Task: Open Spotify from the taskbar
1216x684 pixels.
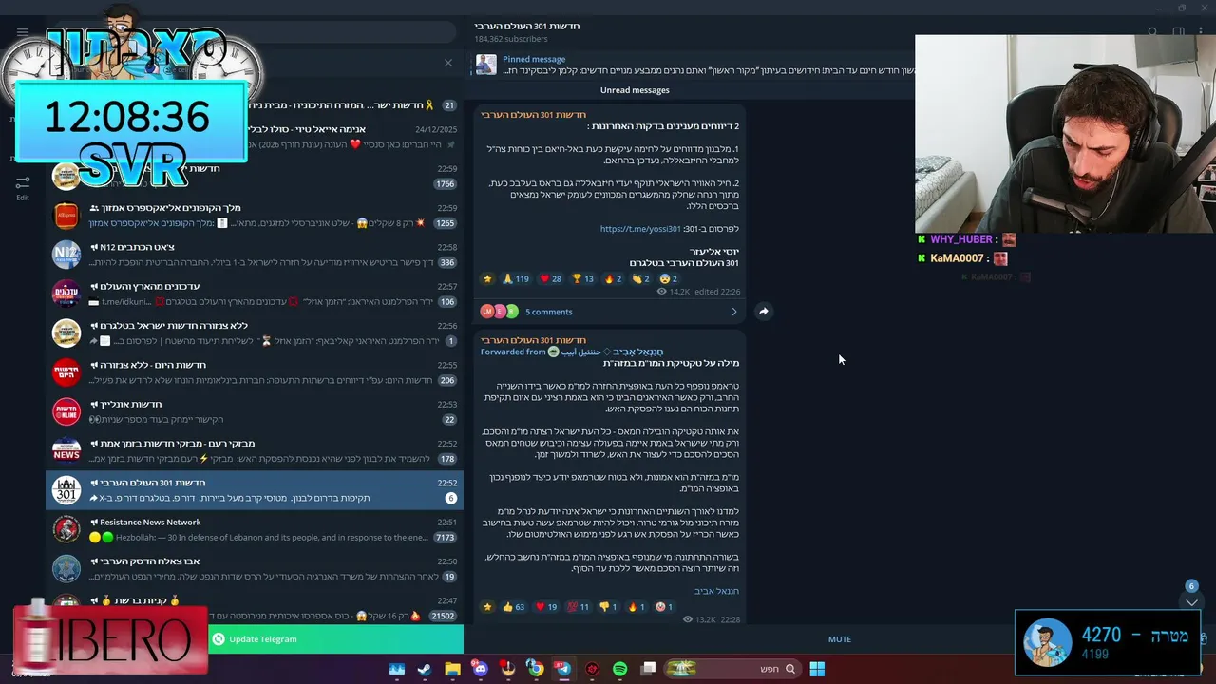Action: click(619, 669)
